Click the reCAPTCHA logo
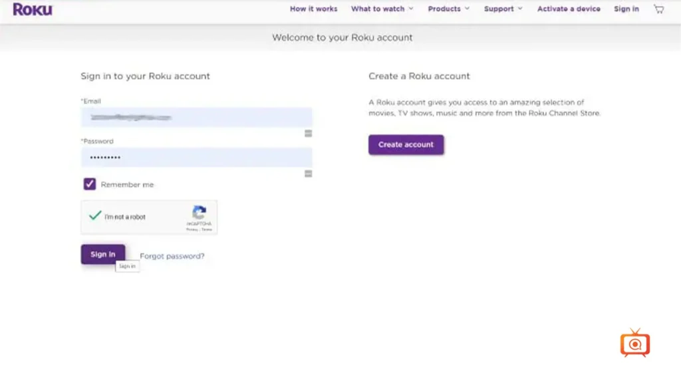The image size is (681, 383). point(200,212)
